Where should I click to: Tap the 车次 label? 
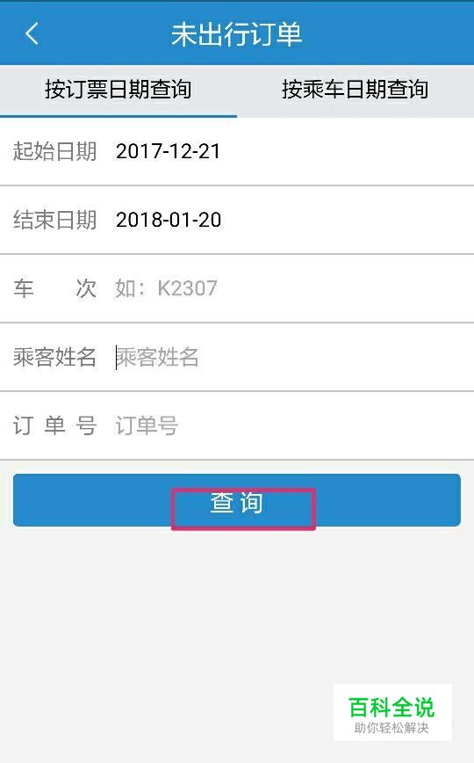pos(54,288)
